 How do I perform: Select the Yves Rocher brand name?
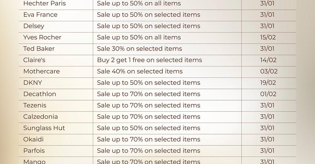(x=42, y=37)
